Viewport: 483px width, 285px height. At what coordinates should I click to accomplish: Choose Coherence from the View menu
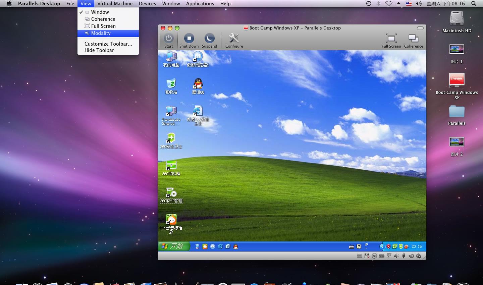(108, 19)
